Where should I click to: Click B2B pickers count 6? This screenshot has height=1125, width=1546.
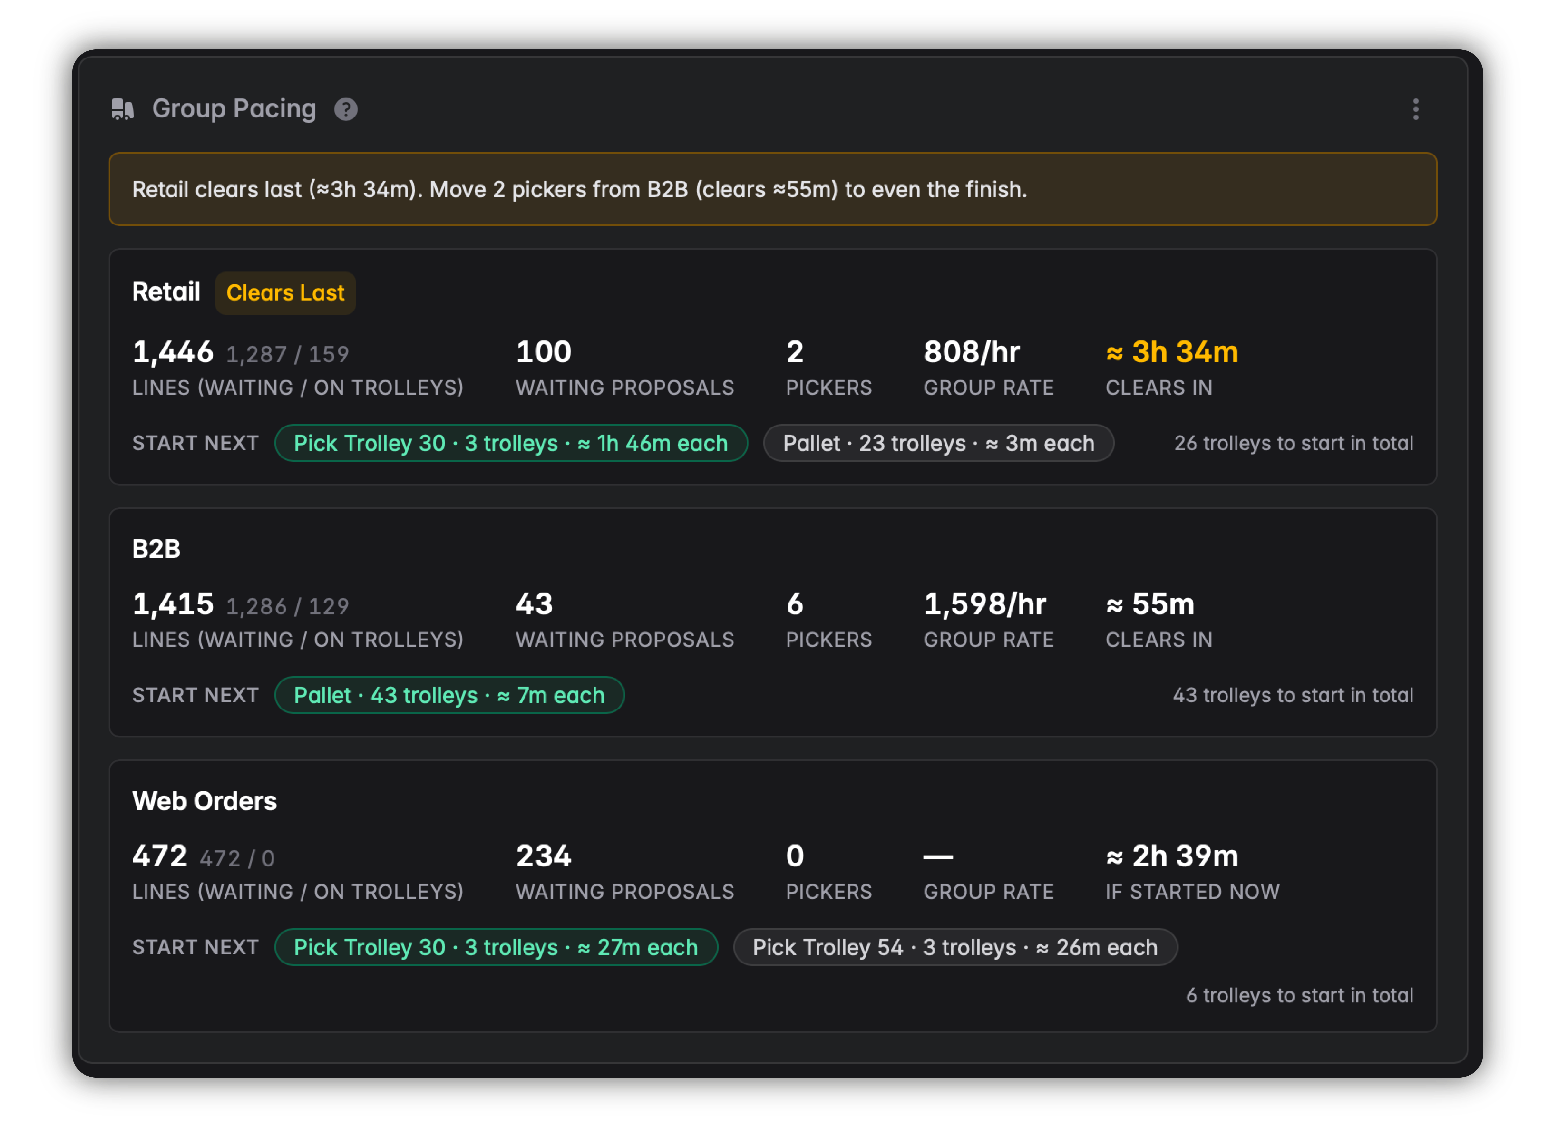[795, 604]
